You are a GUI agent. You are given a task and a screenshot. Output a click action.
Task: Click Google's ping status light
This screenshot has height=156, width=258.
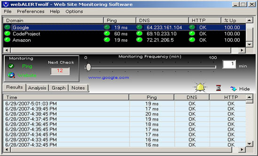point(107,27)
